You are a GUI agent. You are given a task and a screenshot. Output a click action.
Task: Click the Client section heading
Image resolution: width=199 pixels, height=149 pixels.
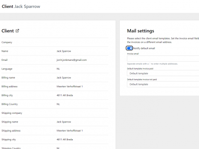(7, 31)
